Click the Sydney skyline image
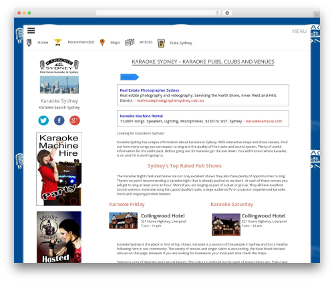This screenshot has width=334, height=283. (x=59, y=85)
